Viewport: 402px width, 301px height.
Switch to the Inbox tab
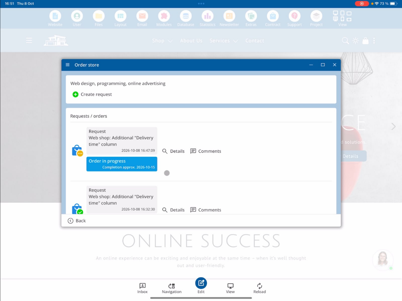(142, 288)
